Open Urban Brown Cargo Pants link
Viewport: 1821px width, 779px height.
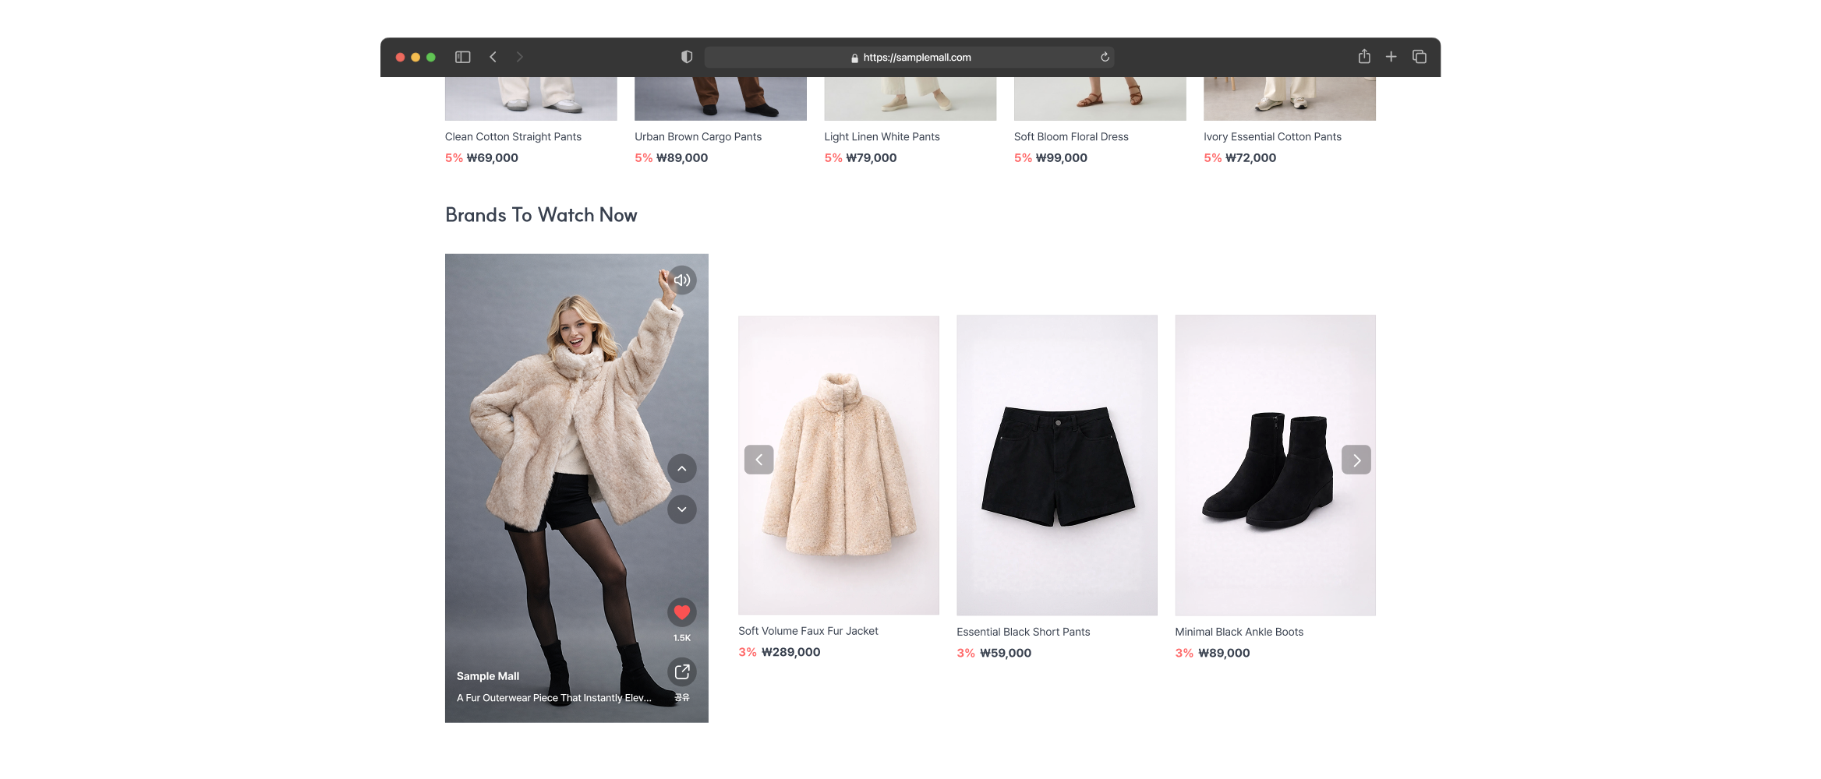[698, 136]
